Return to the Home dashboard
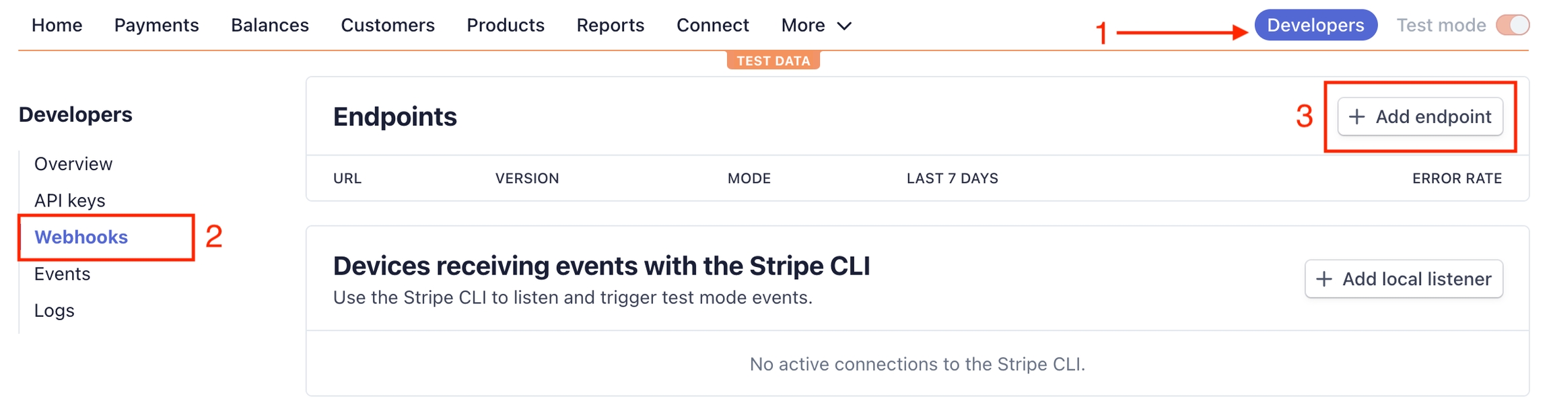This screenshot has height=411, width=1551. pos(58,25)
